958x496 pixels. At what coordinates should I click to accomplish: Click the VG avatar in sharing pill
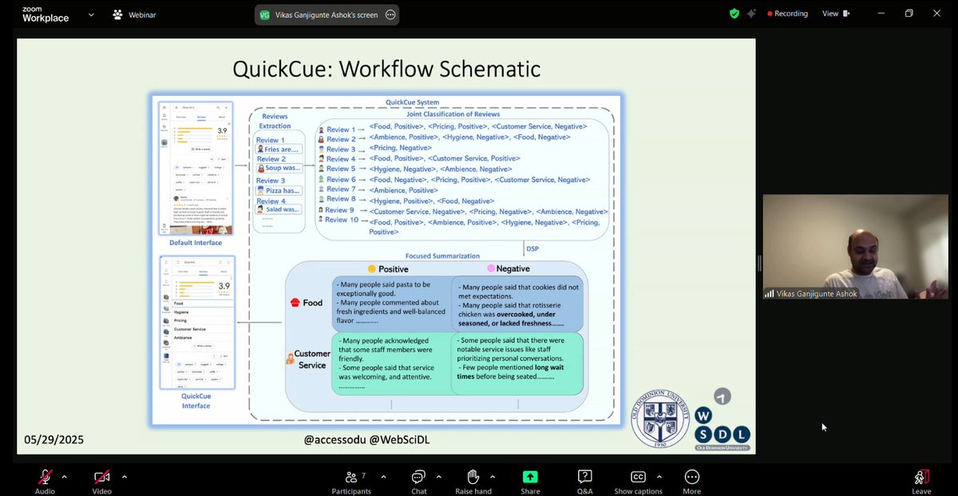[265, 14]
